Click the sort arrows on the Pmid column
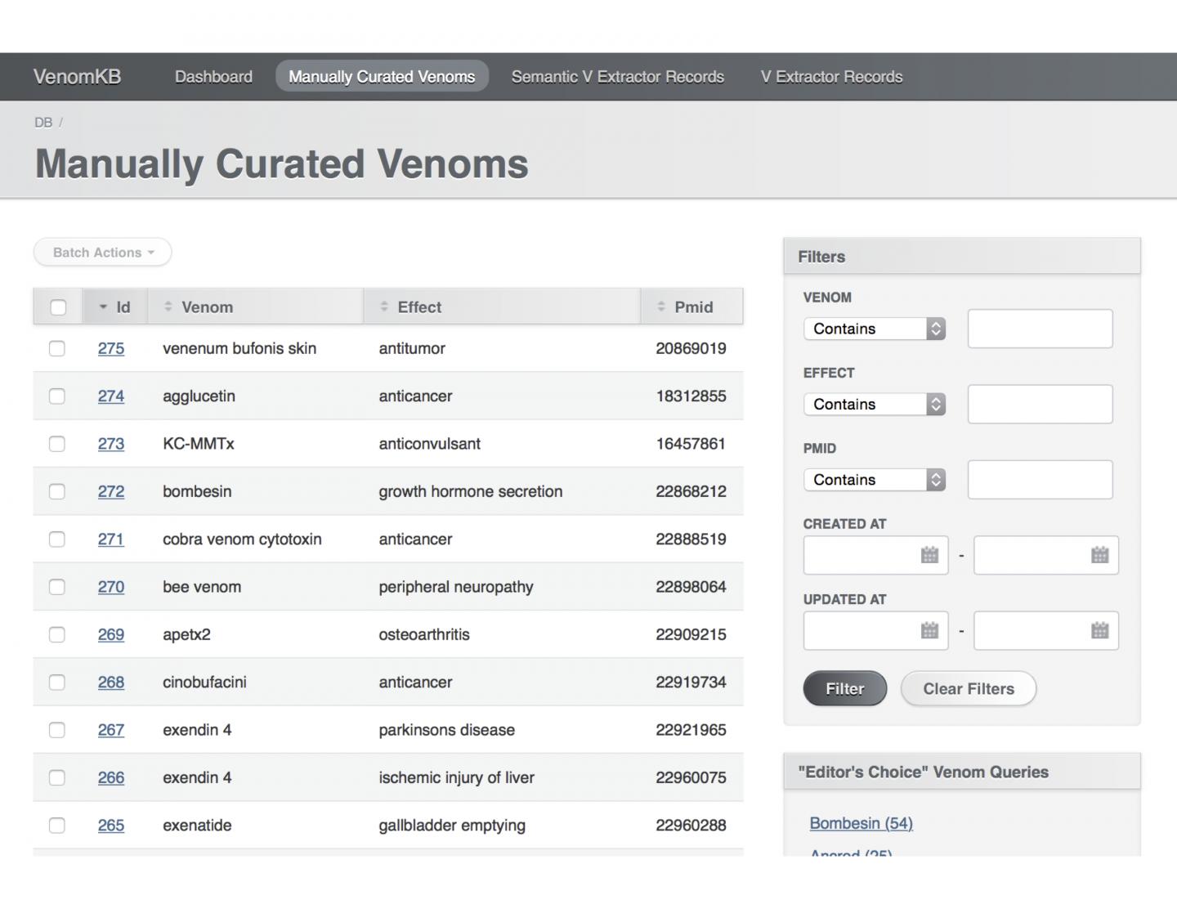 pos(659,307)
